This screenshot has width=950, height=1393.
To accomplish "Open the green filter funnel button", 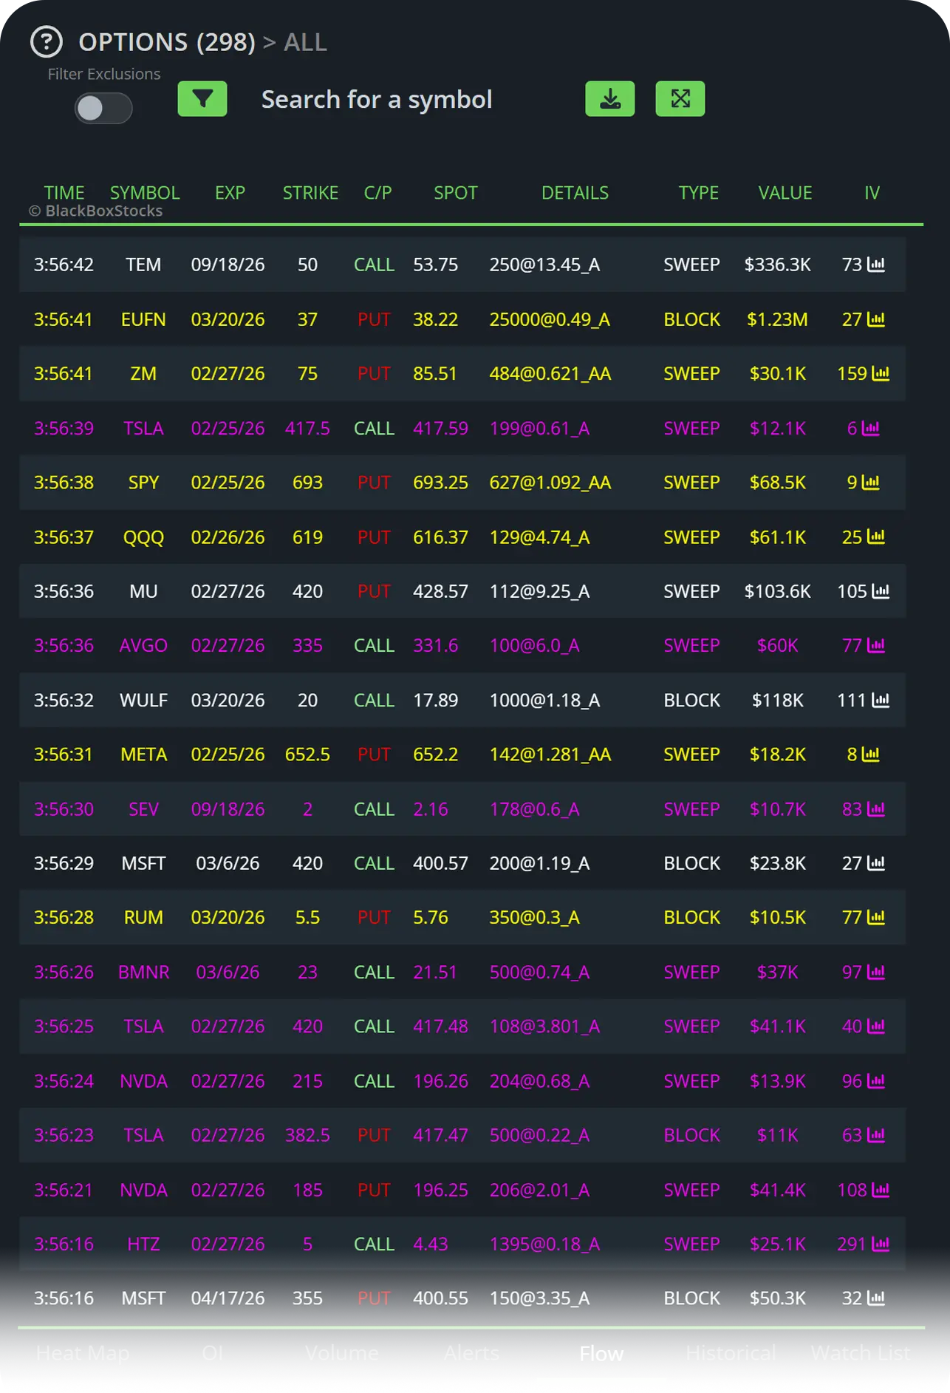I will click(x=202, y=99).
